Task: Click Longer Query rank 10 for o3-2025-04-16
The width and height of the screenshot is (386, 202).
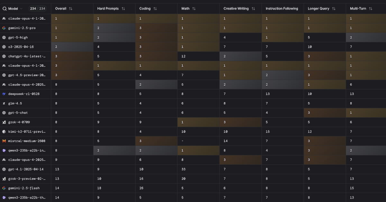Action: tap(310, 47)
